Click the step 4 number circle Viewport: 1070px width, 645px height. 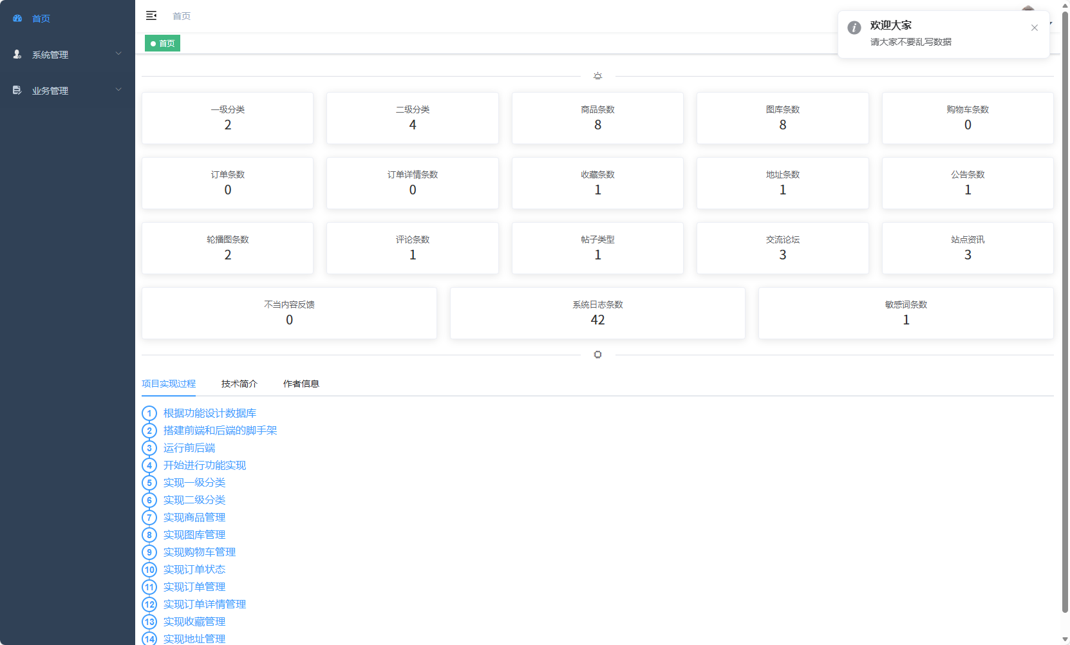[x=149, y=465]
